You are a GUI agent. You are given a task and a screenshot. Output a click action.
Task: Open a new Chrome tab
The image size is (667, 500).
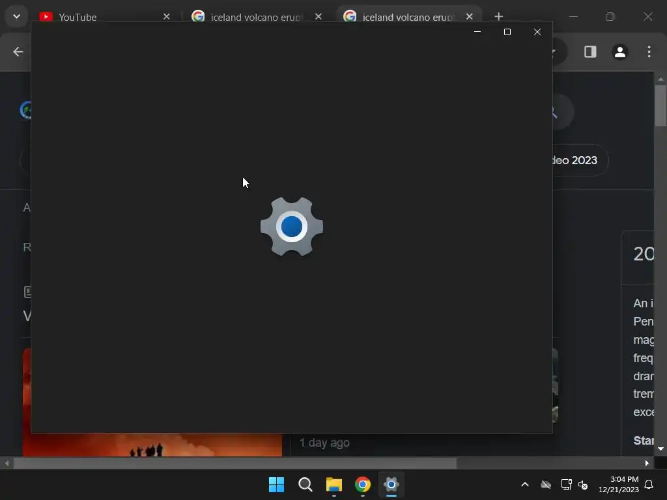[498, 16]
